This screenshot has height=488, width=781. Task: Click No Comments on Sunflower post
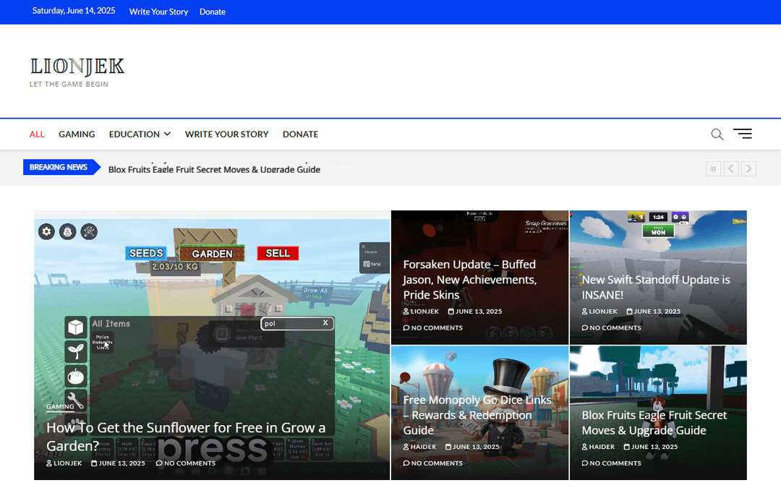pos(186,463)
